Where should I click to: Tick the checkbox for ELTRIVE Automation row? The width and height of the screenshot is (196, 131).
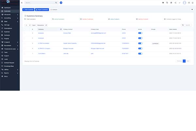click(x=24, y=43)
